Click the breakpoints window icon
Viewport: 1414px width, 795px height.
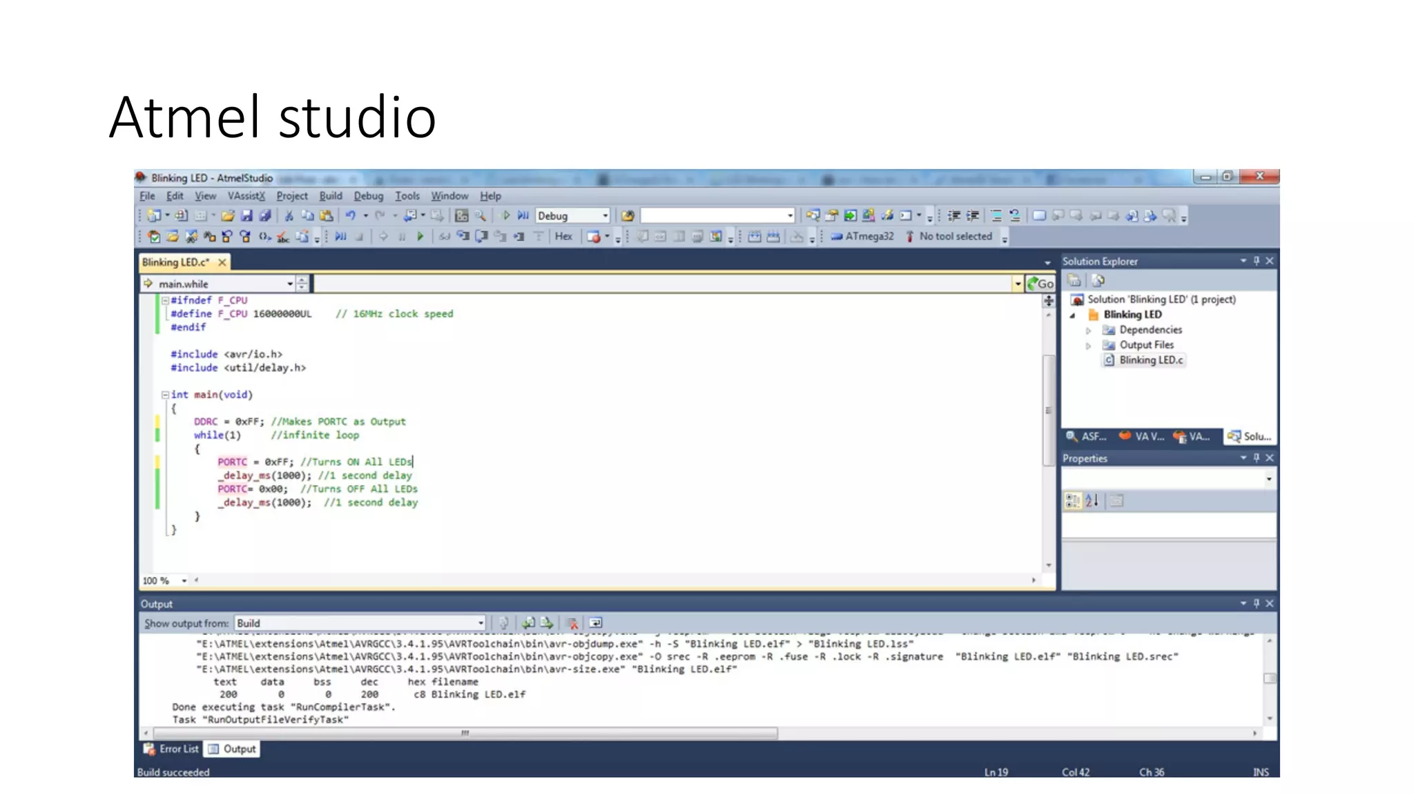point(593,237)
